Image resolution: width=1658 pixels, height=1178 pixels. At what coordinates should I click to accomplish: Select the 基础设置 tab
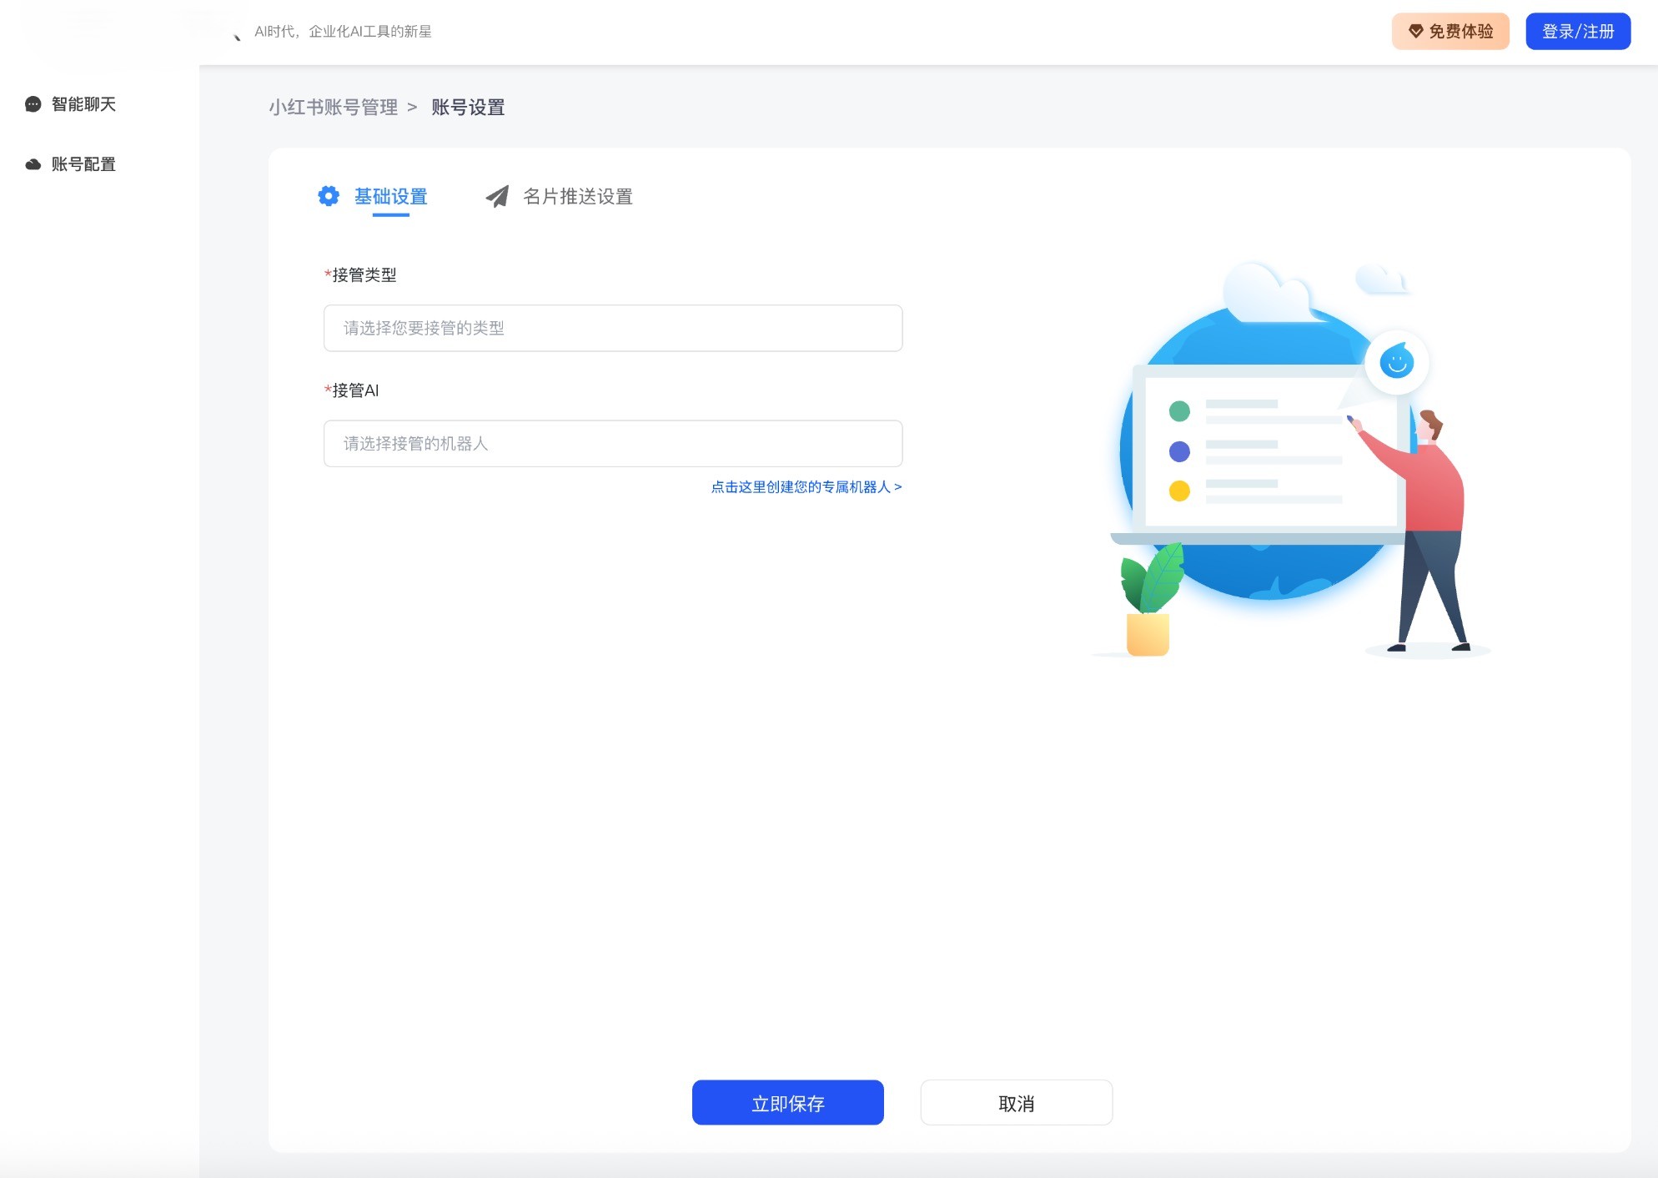point(390,197)
